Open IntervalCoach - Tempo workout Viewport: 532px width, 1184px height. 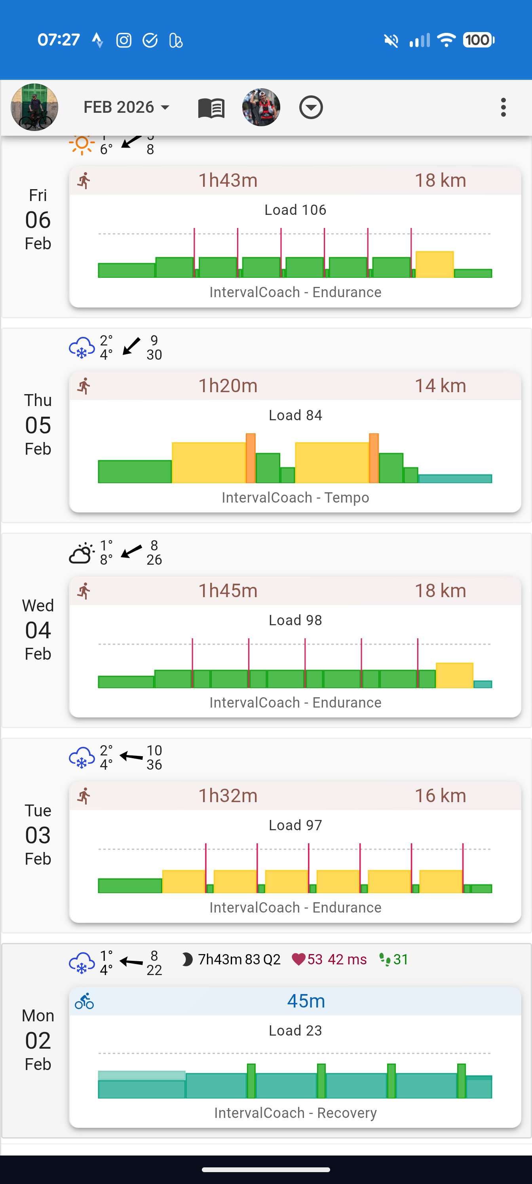(x=295, y=497)
